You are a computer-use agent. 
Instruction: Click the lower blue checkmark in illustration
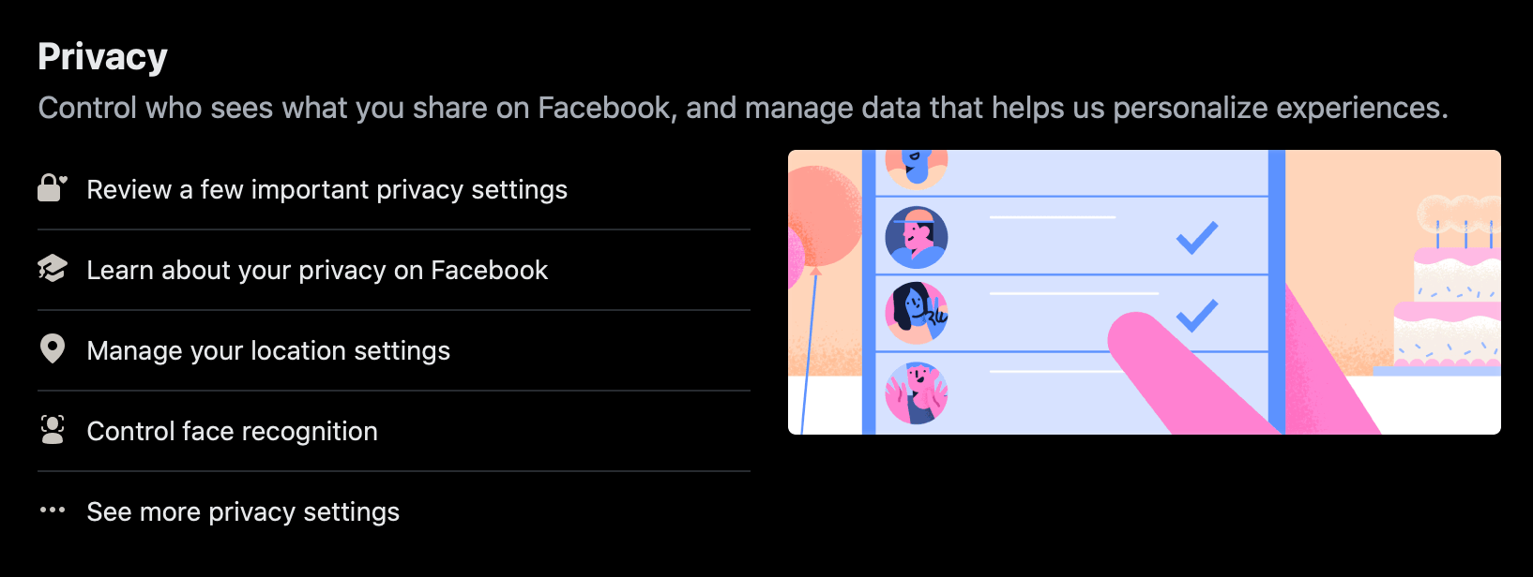[1197, 315]
